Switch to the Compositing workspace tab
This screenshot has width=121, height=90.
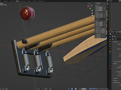tap(12, 1)
